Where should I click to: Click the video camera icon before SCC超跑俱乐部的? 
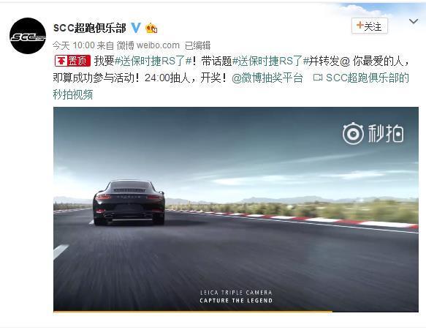[318, 78]
